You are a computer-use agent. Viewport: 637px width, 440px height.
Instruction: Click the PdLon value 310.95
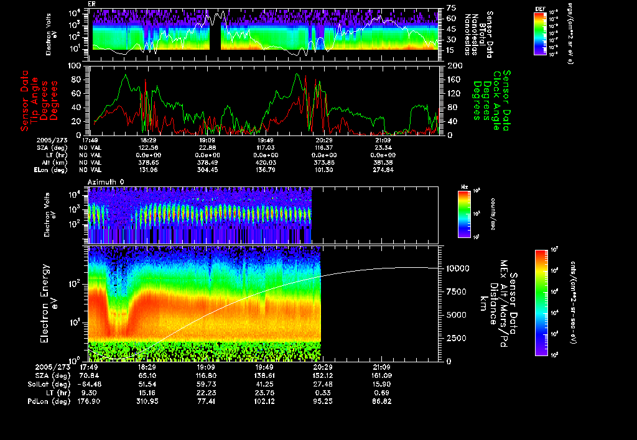tap(148, 401)
